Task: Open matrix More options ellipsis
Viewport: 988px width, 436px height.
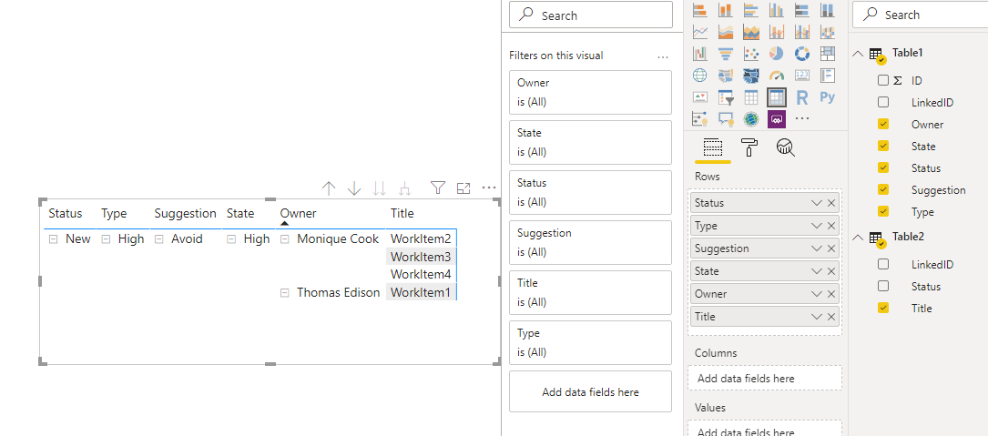Action: coord(489,188)
